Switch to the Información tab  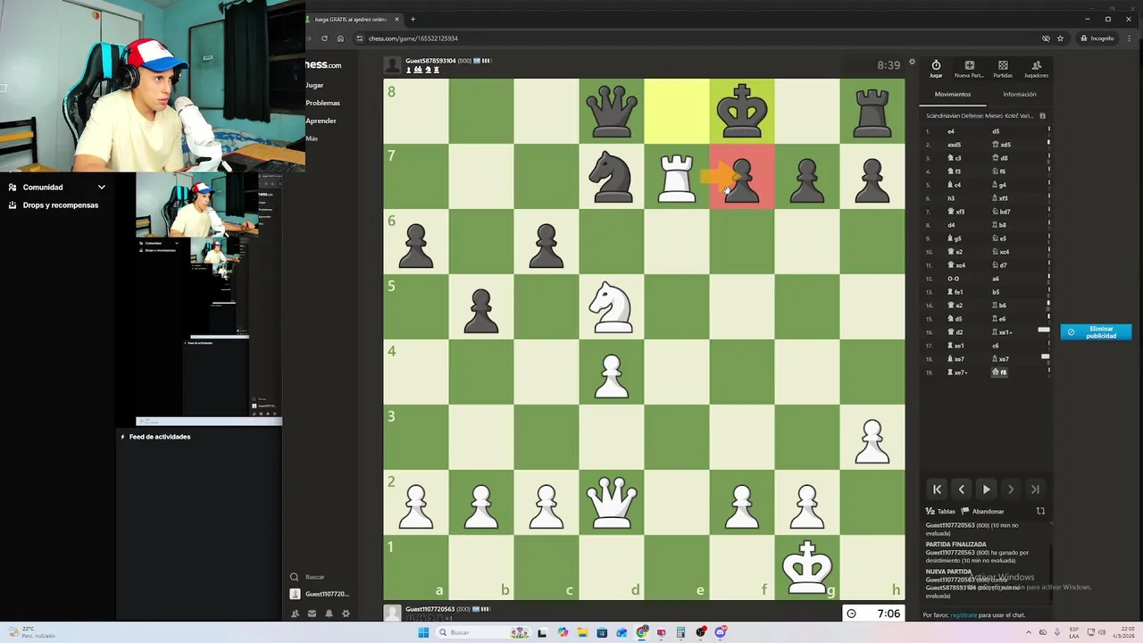point(1019,94)
